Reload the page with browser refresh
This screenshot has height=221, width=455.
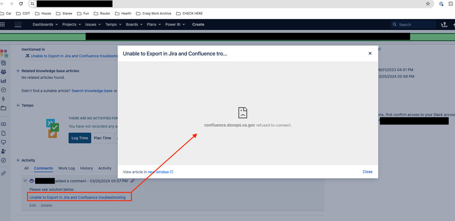click(x=21, y=4)
